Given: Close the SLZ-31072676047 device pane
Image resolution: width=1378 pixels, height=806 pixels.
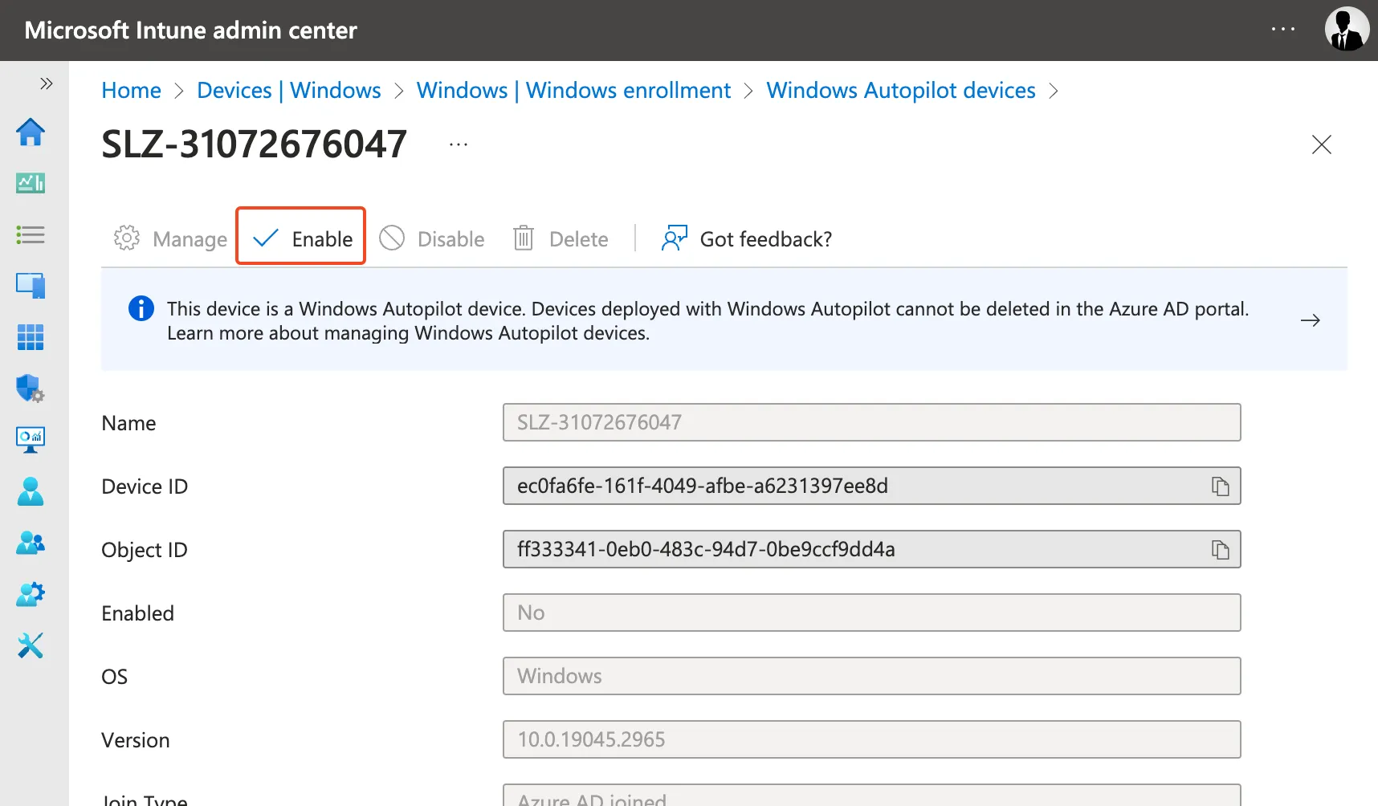Looking at the screenshot, I should 1321,145.
